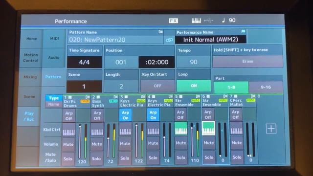Tap the keyboard MIDI indicator icon
This screenshot has width=313, height=176.
pyautogui.click(x=196, y=21)
